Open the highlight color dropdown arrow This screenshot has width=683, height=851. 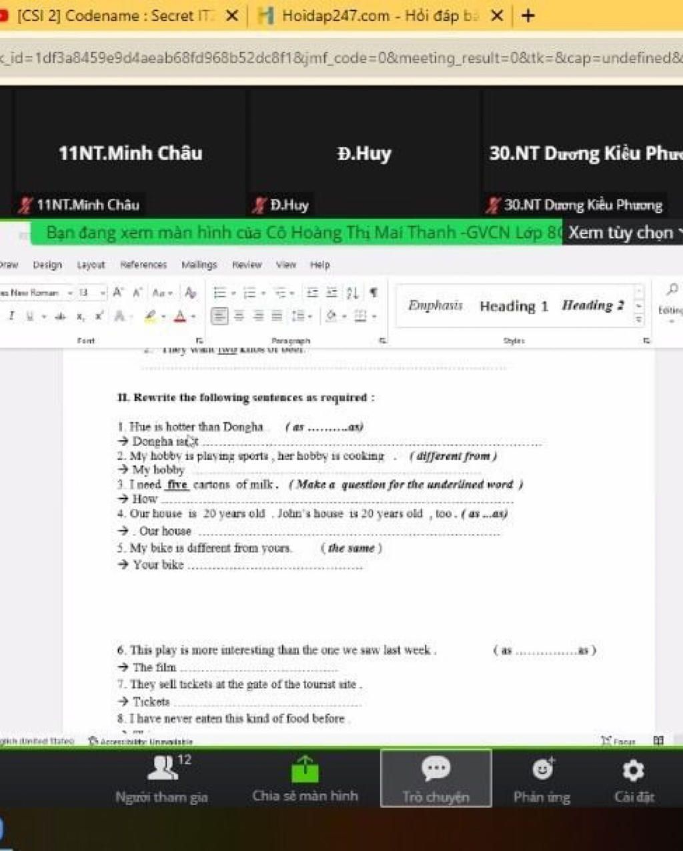pyautogui.click(x=163, y=317)
